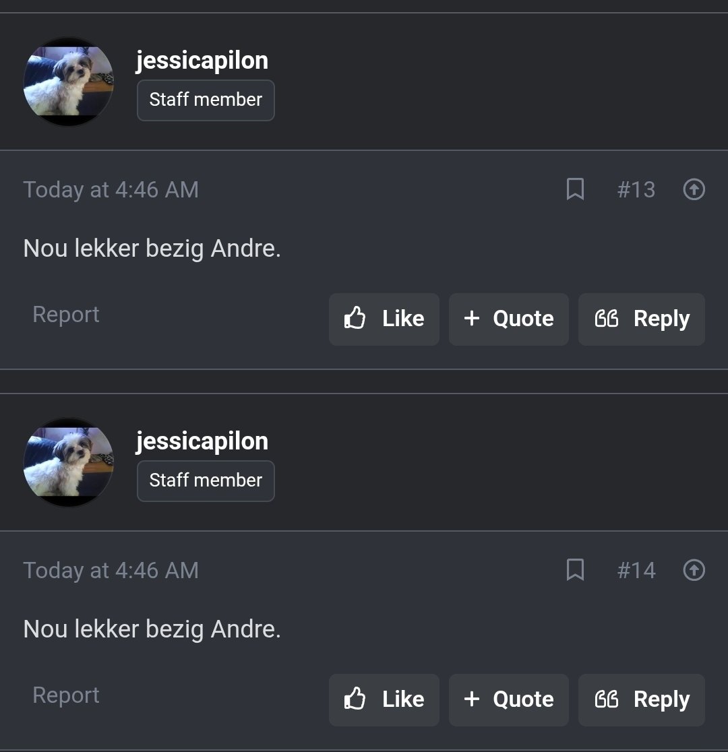Report post #13
The width and height of the screenshot is (728, 752).
[66, 315]
